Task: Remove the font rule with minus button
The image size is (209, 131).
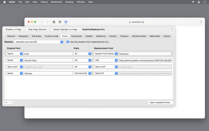Action: click(x=10, y=103)
